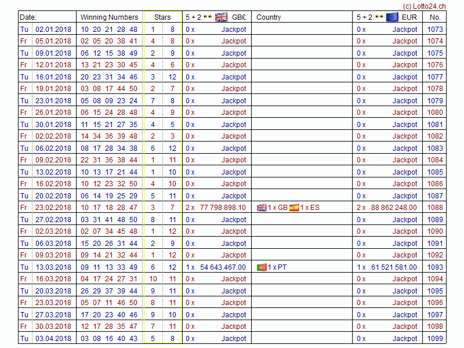Click the No. column header
Screen dimensions: 464x348
[435, 17]
